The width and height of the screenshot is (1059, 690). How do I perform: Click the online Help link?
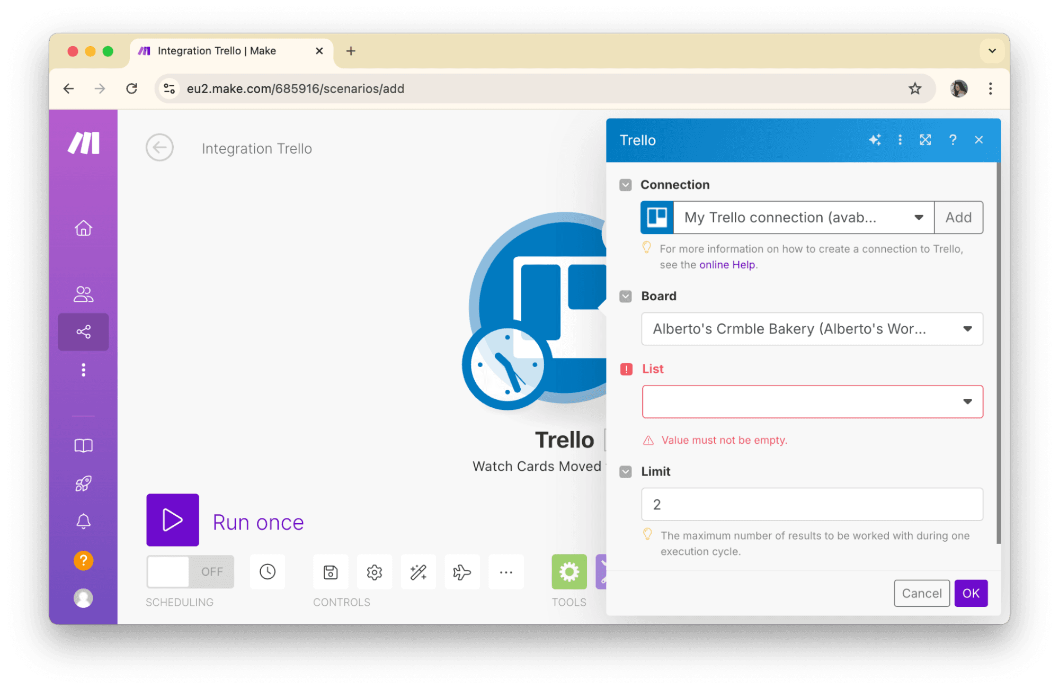727,265
